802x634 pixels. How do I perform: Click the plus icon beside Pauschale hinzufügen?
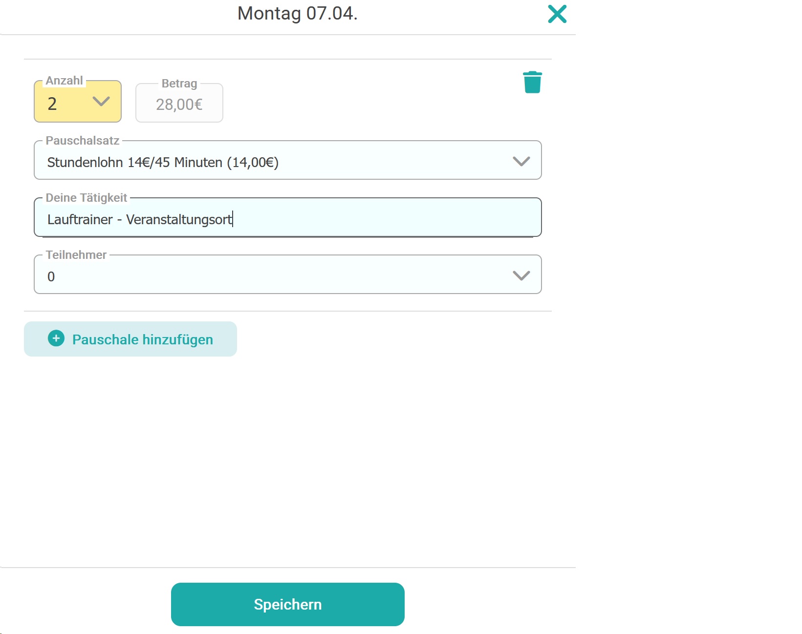point(56,338)
